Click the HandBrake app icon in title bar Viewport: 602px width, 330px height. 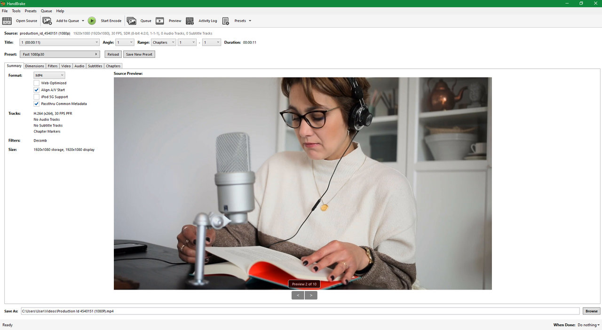point(3,3)
